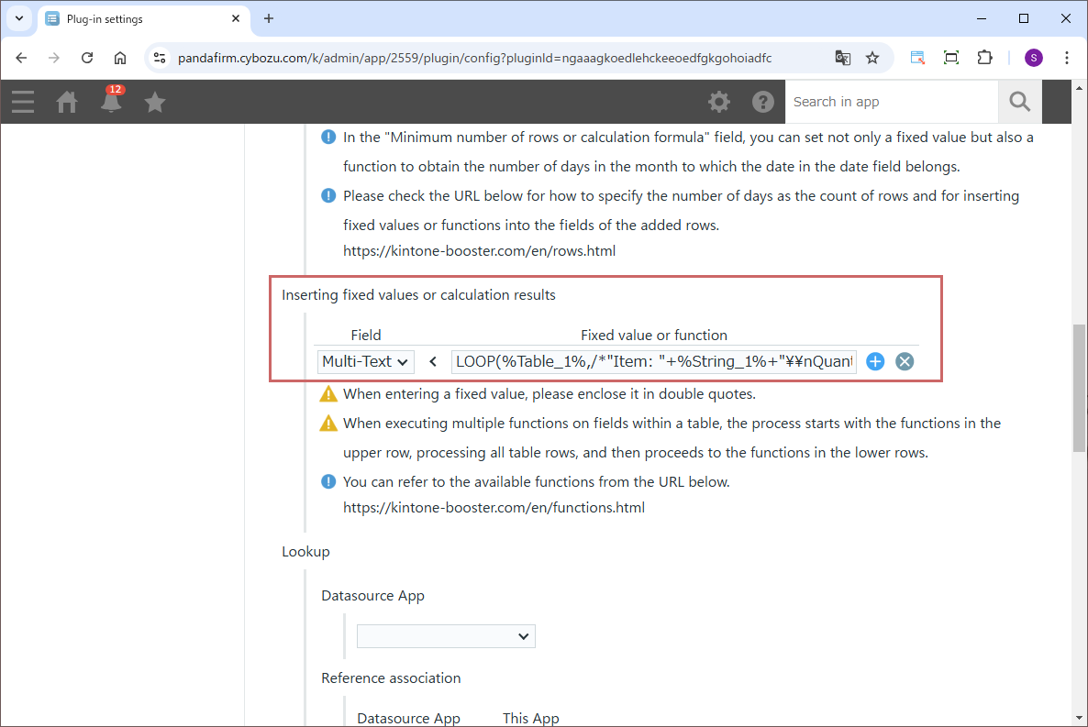This screenshot has width=1088, height=727.
Task: Focus the Search in app box
Action: (890, 102)
